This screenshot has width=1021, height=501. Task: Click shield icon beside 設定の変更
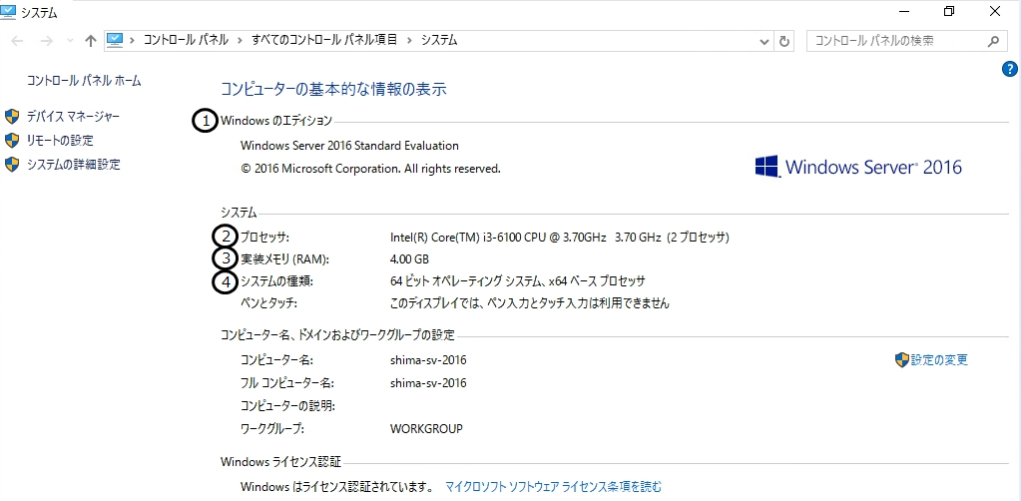click(x=902, y=359)
